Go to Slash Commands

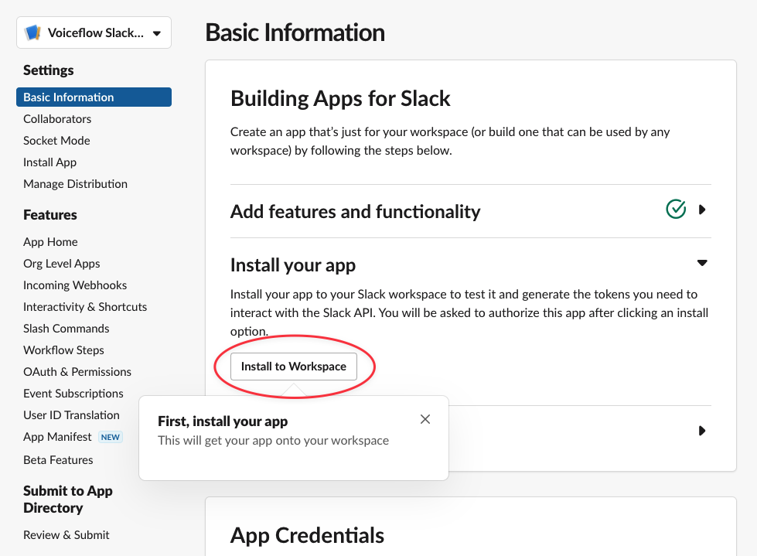point(66,329)
